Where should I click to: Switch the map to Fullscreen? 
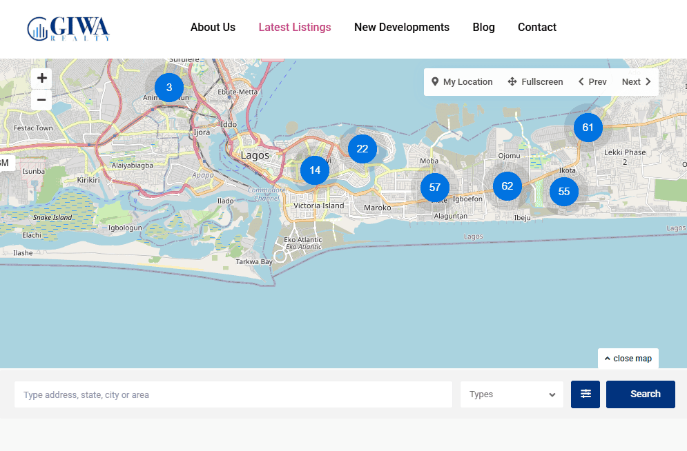[x=535, y=82]
